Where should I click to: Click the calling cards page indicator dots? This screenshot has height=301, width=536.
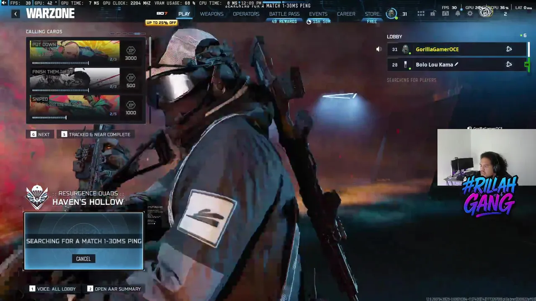pos(128,34)
